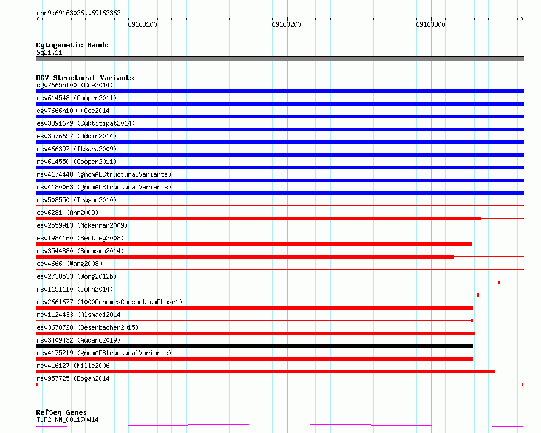Click the thin red line under esv2559913
The width and height of the screenshot is (541, 433).
tap(280, 231)
